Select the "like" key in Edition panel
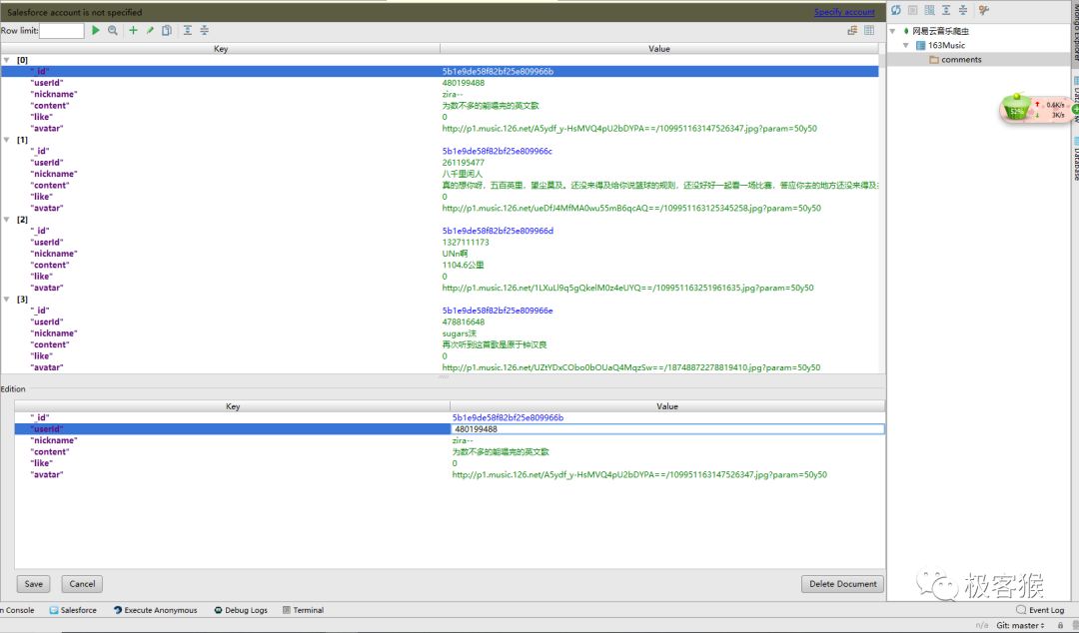 click(x=41, y=463)
